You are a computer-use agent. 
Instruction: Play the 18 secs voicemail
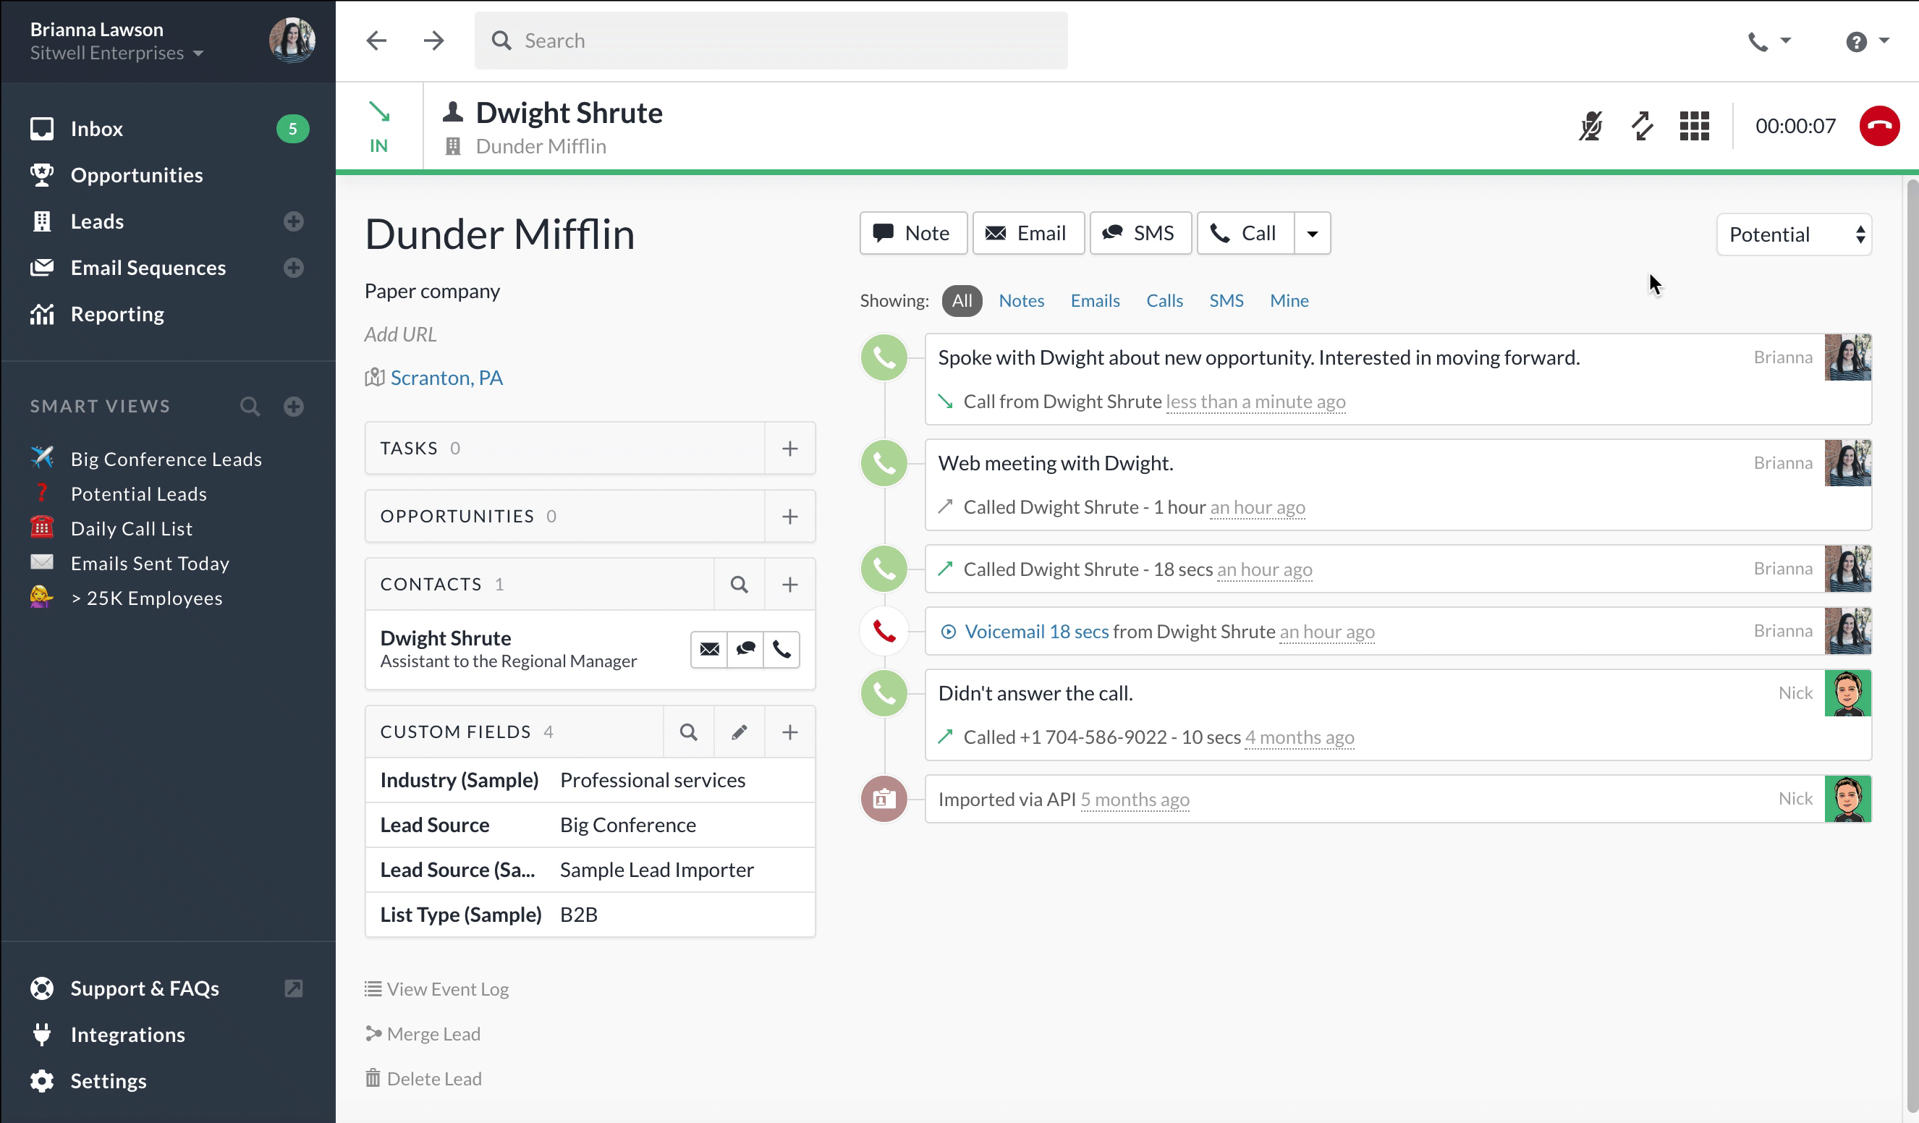pyautogui.click(x=948, y=631)
